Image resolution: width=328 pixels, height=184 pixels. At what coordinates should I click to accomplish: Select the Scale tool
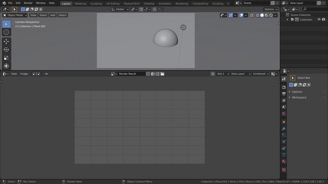6,58
